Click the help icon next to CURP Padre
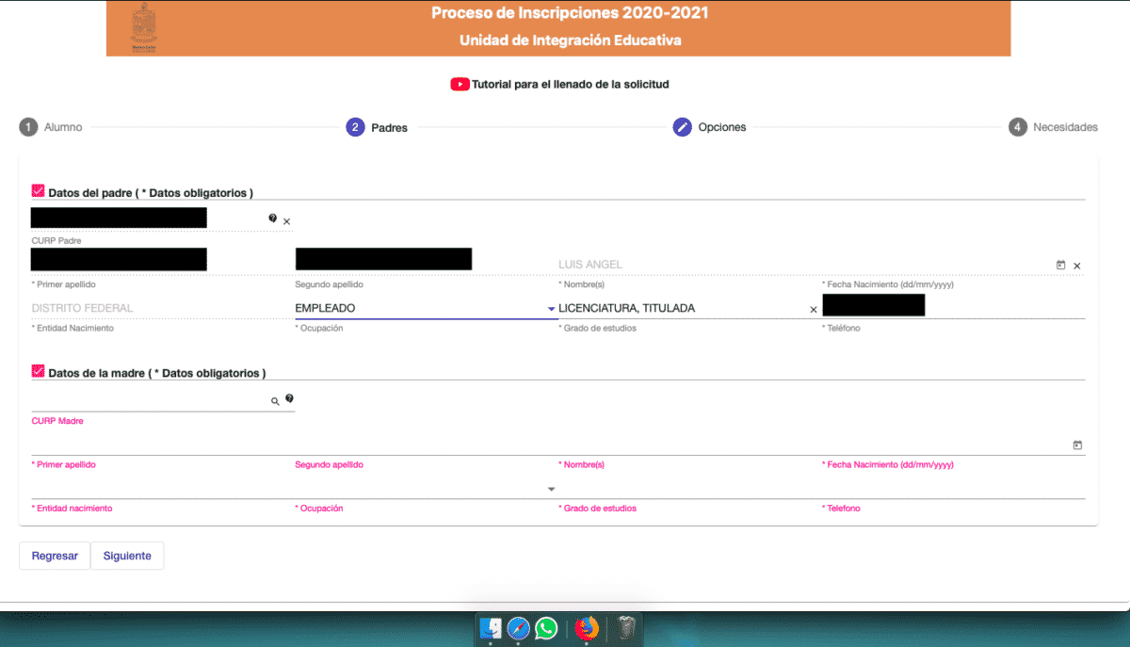This screenshot has width=1130, height=647. (272, 218)
